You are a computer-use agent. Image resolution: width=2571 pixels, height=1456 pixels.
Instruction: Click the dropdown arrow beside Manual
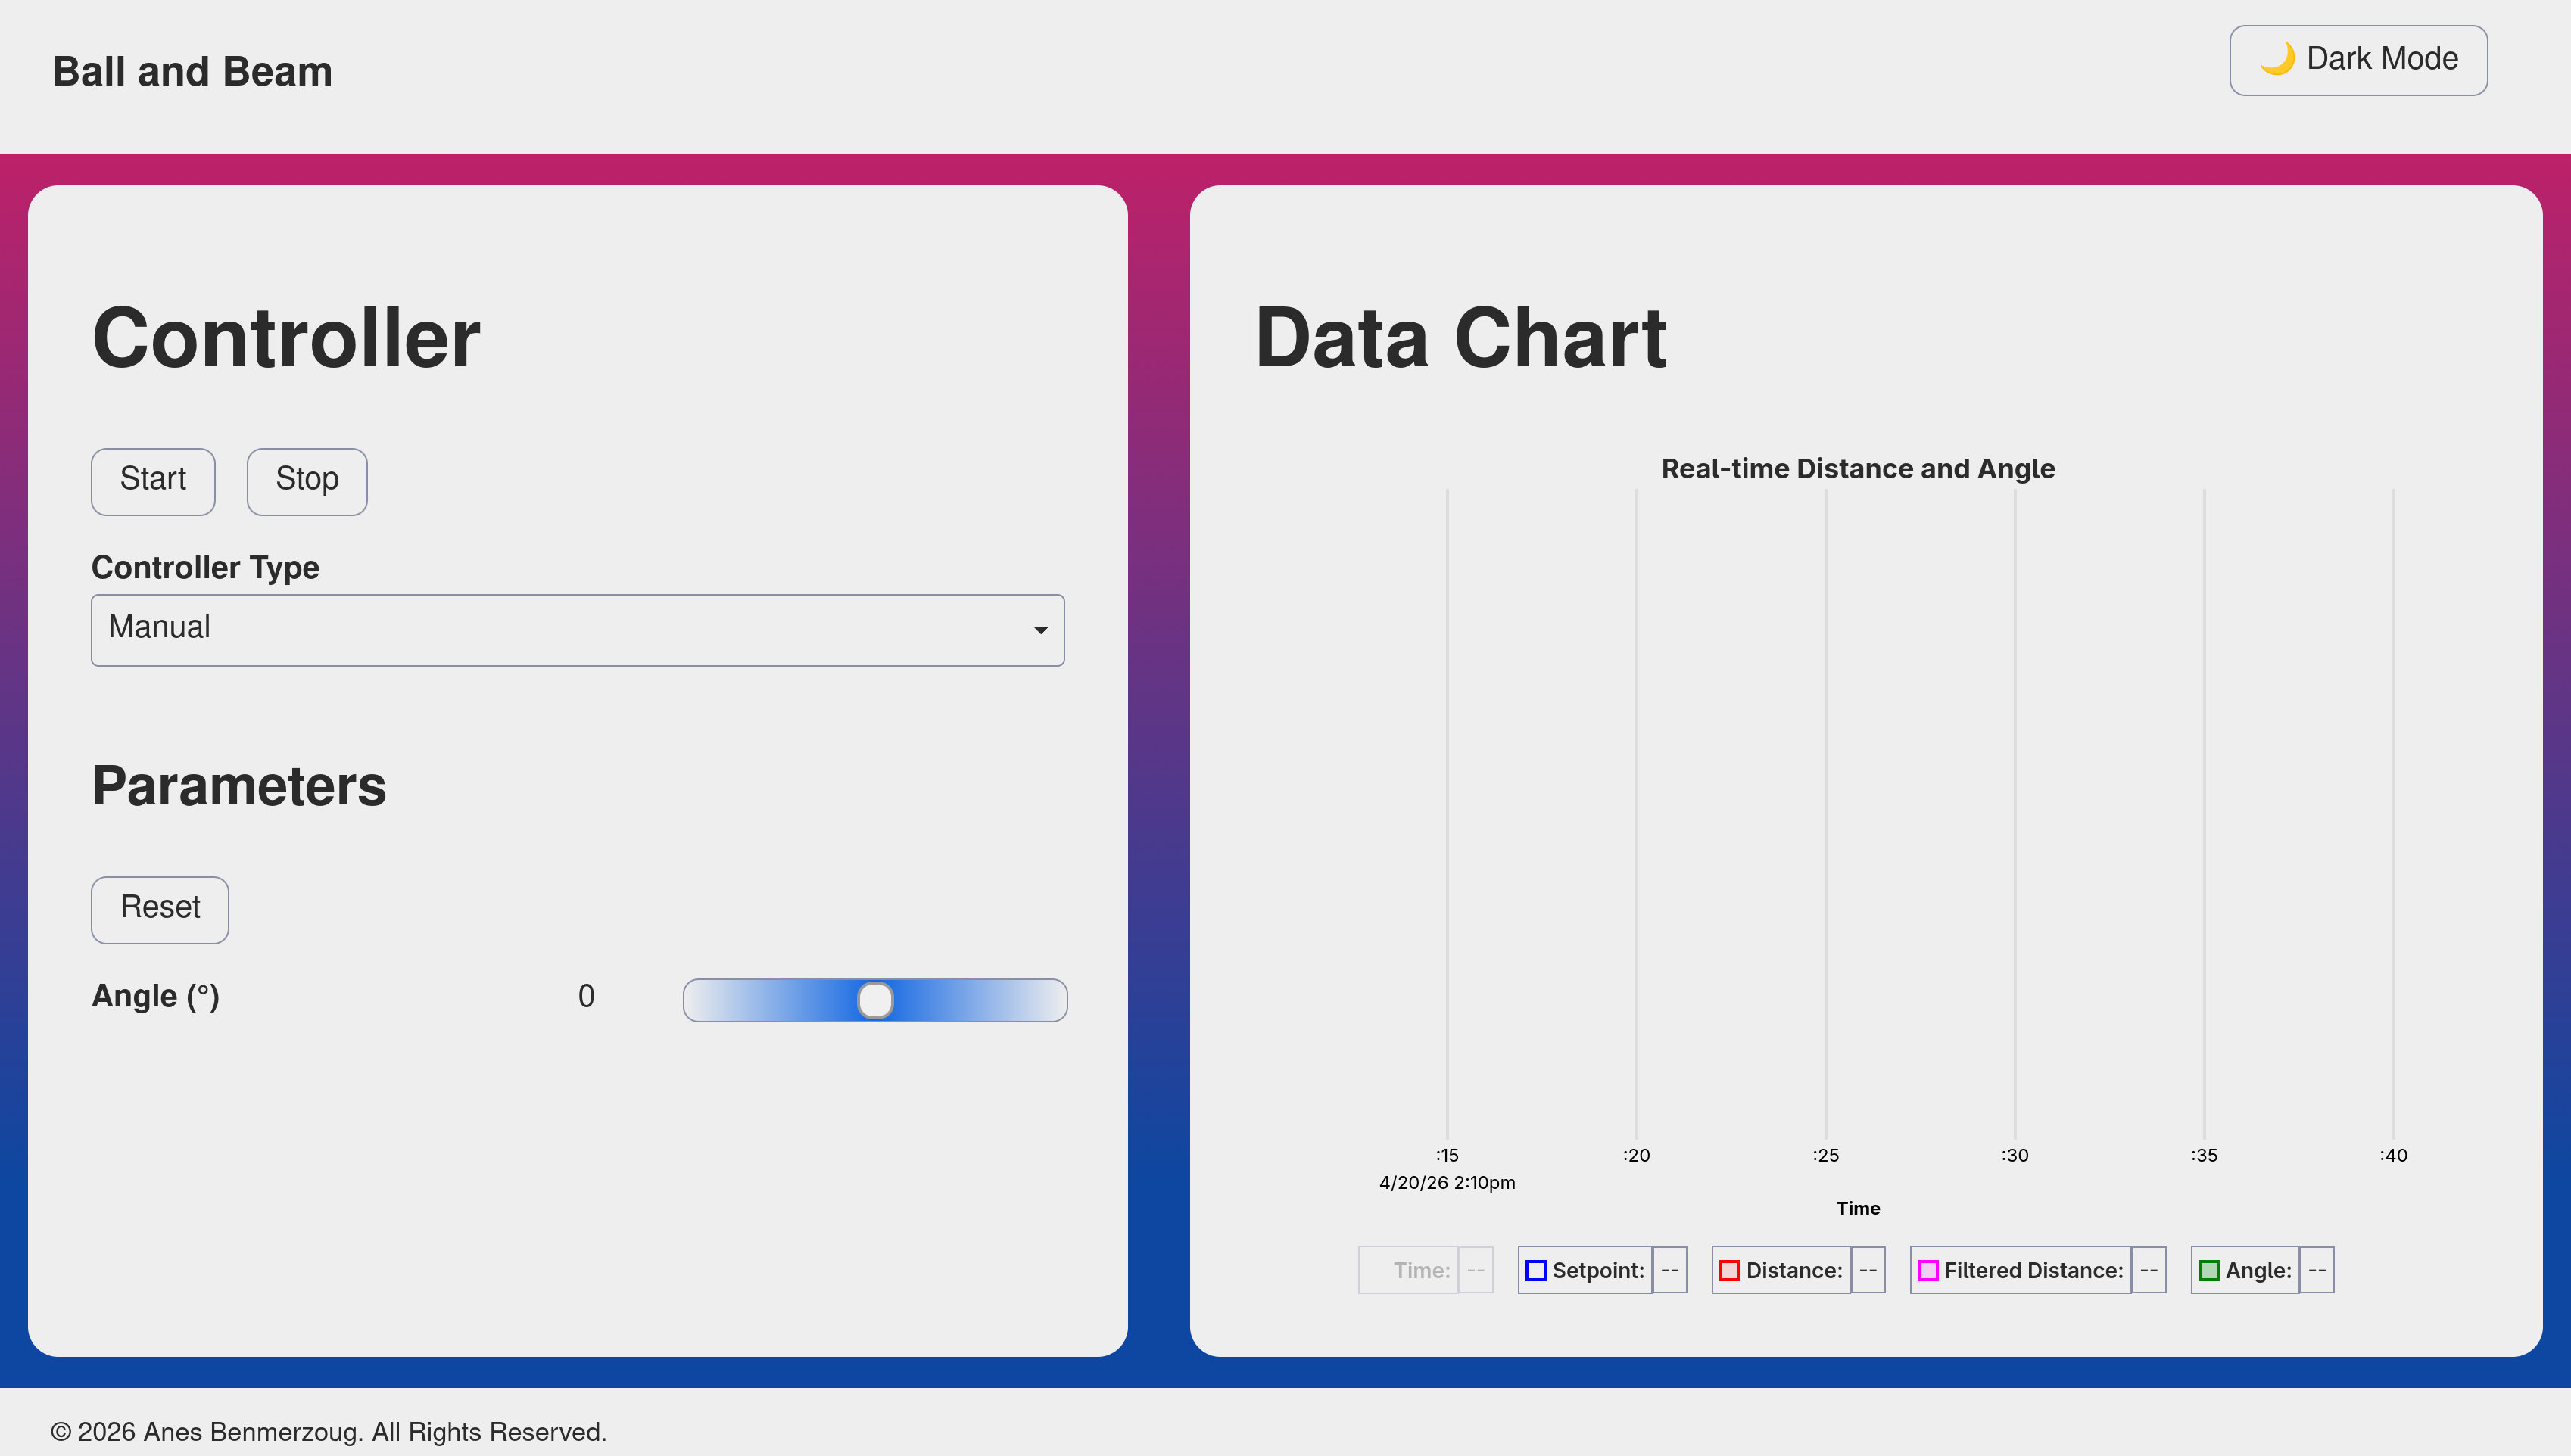click(1040, 630)
